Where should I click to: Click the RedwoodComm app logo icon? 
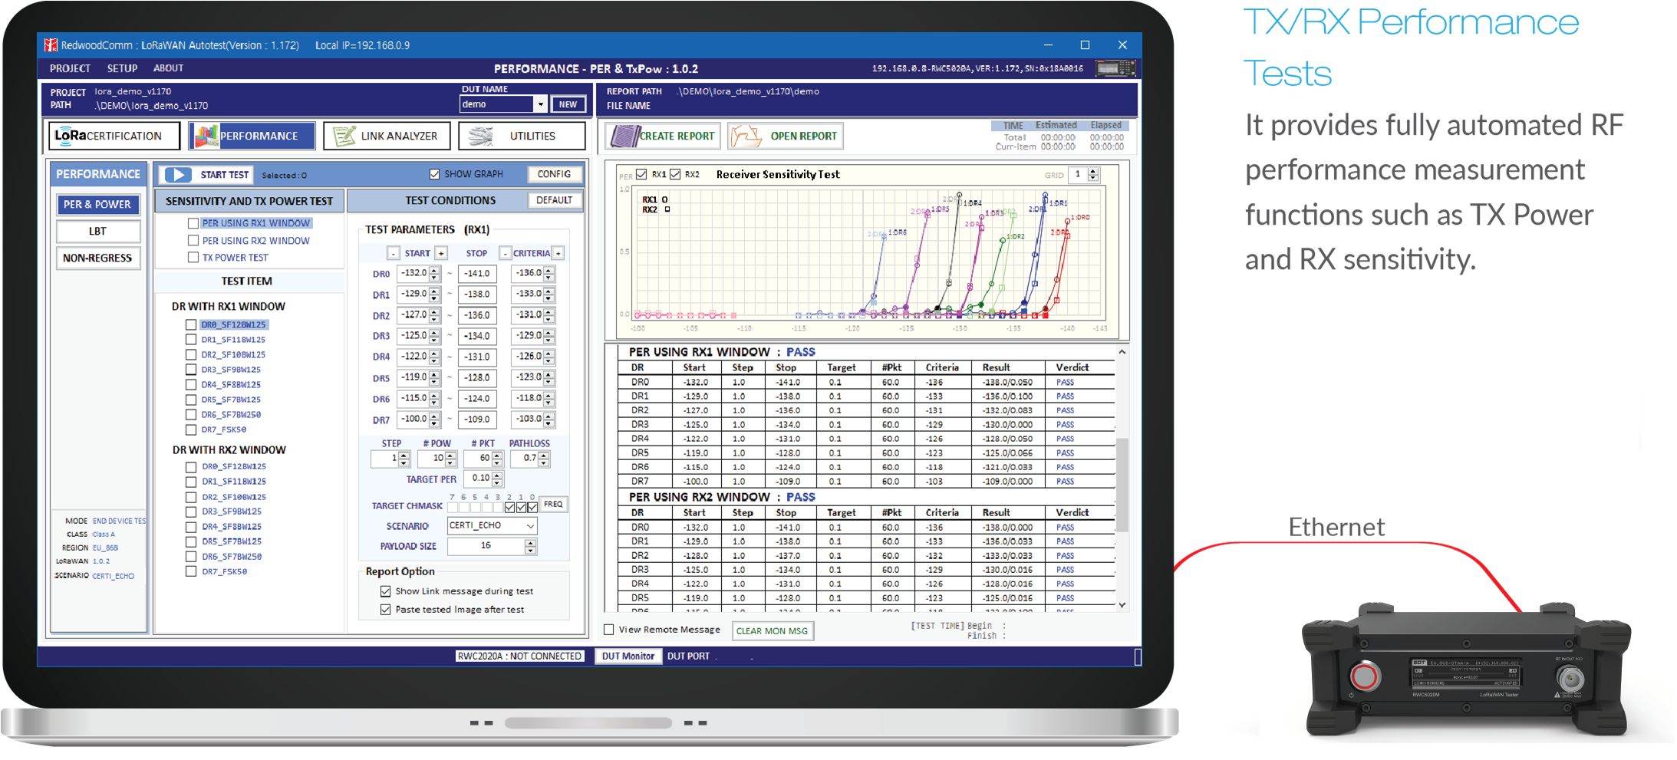tap(51, 45)
